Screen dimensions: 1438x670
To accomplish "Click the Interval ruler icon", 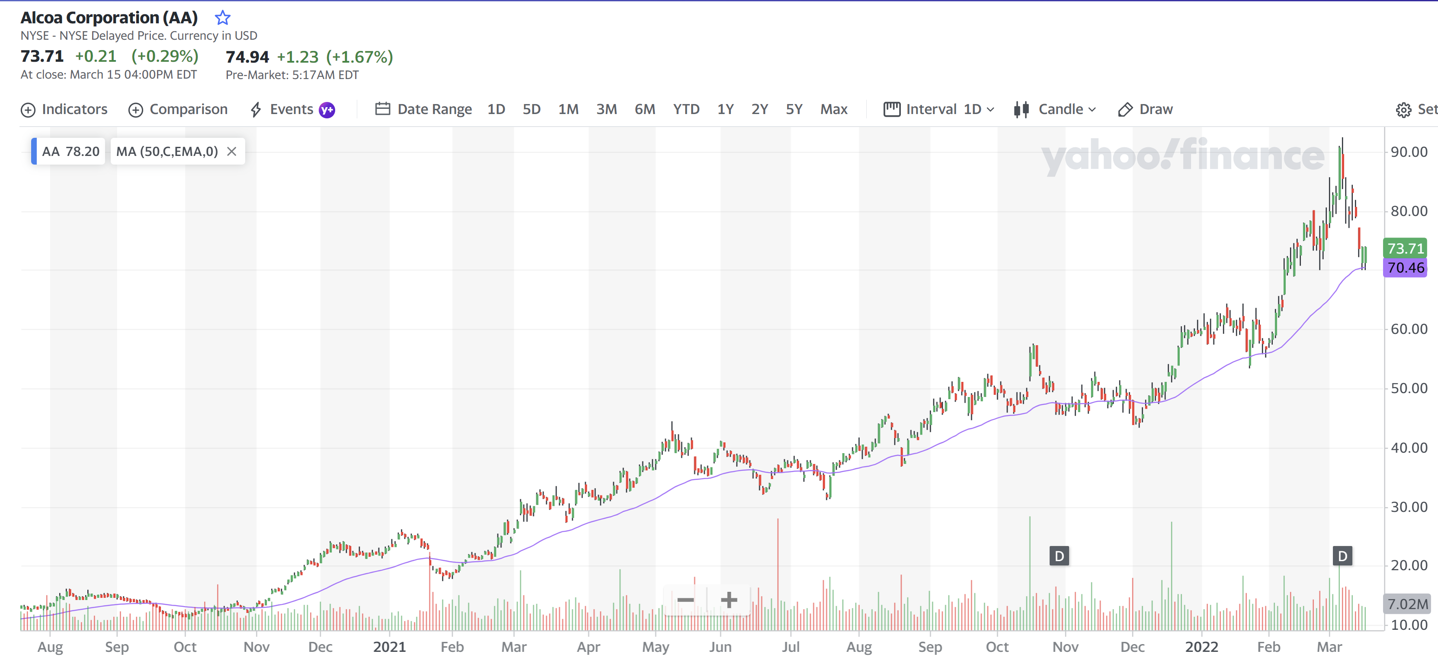I will (891, 109).
